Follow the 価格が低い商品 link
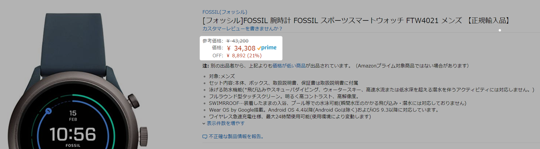Image resolution: width=540 pixels, height=149 pixels. tap(289, 66)
